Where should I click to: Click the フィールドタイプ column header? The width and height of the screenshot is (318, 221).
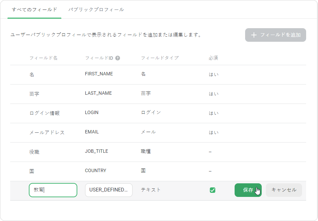tap(160, 58)
